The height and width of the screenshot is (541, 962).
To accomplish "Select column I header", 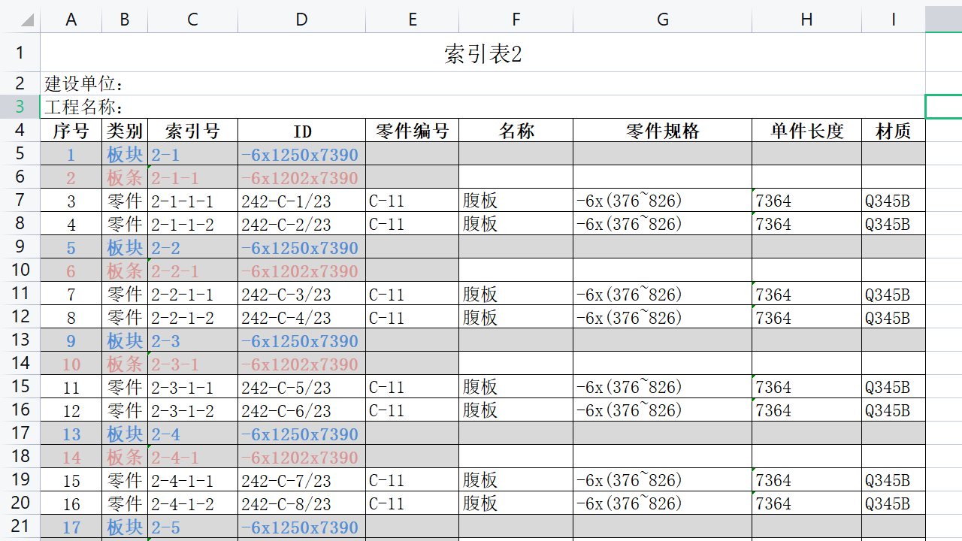I will click(x=894, y=20).
